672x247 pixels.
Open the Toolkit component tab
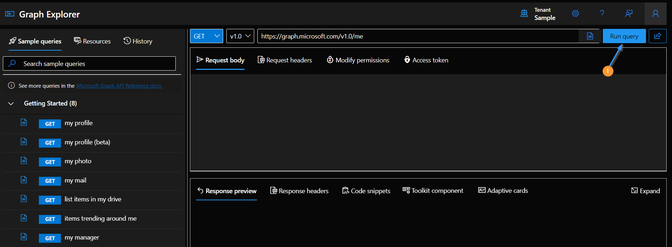[433, 191]
